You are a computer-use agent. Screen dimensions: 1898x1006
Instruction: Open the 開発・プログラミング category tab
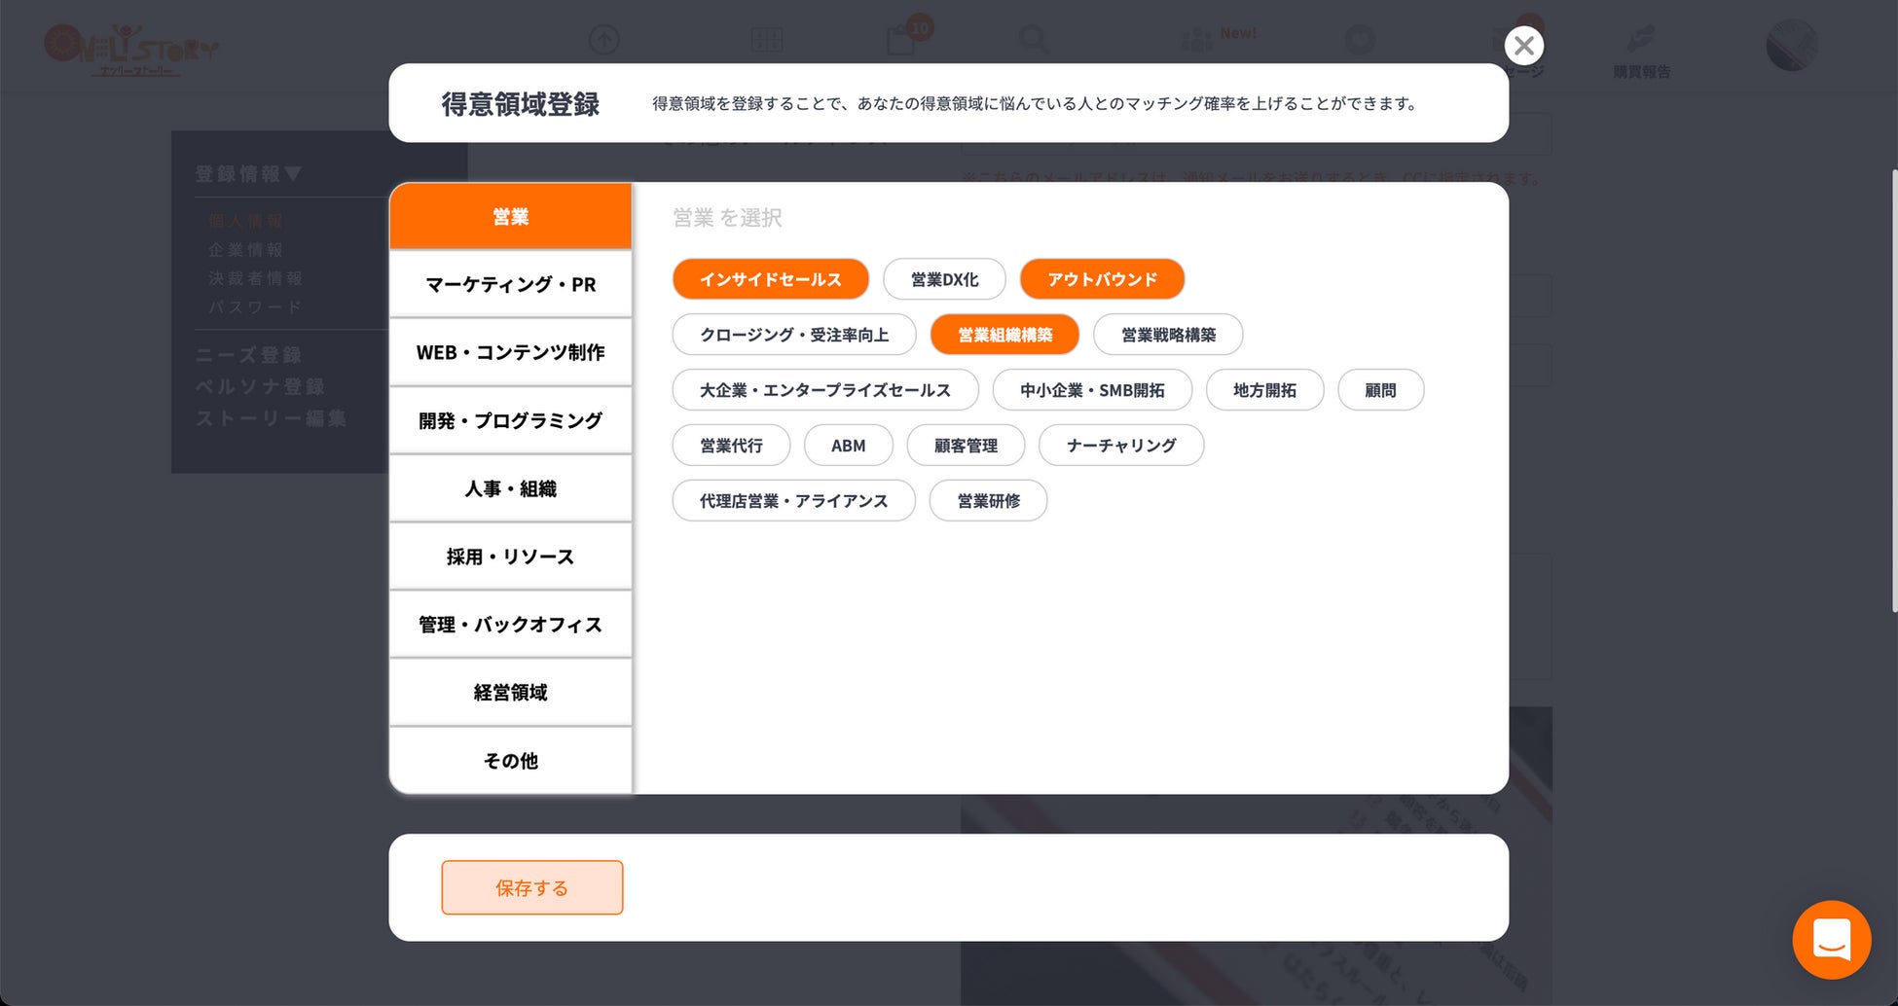(510, 420)
